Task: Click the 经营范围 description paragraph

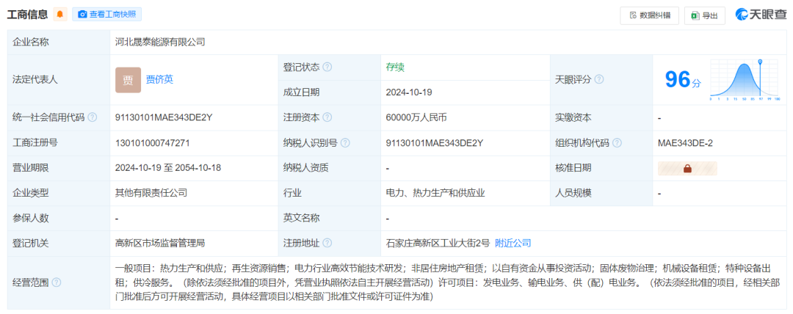Action: [x=448, y=282]
